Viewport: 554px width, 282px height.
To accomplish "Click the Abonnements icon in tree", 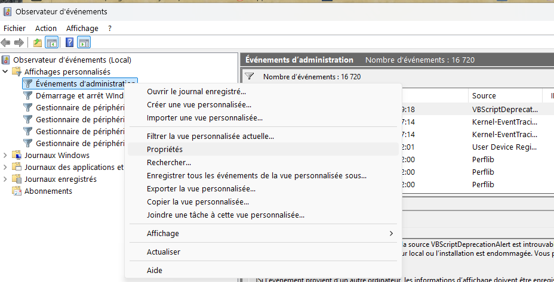I will [17, 191].
